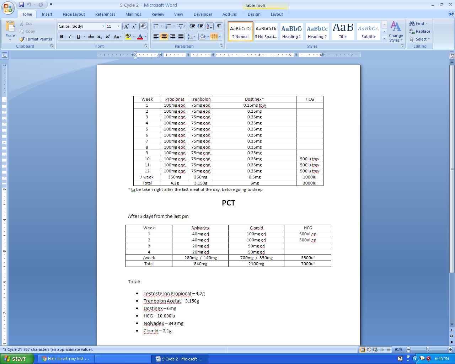Toggle Underline formatting

pyautogui.click(x=78, y=37)
